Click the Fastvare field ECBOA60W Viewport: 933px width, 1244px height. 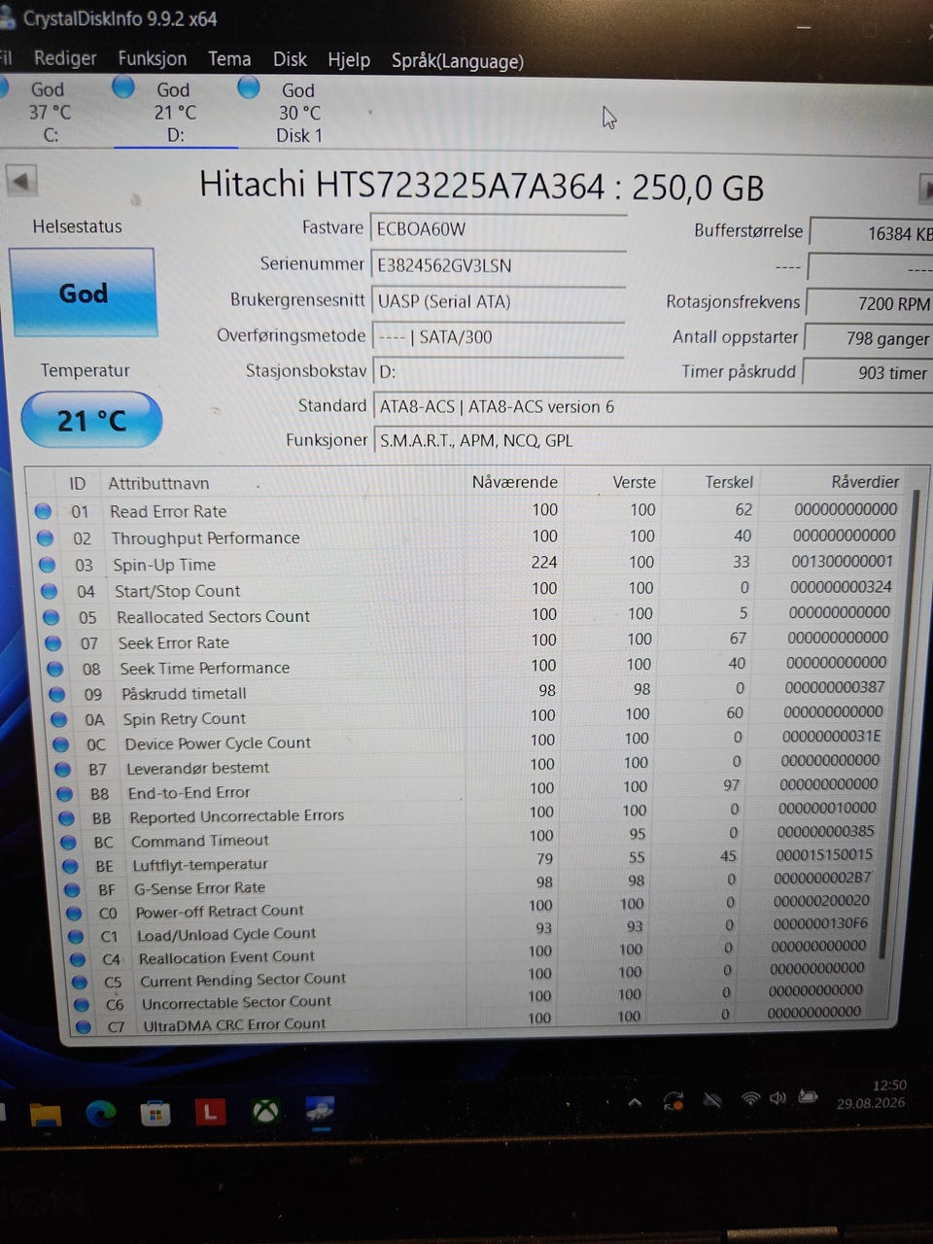[x=499, y=229]
